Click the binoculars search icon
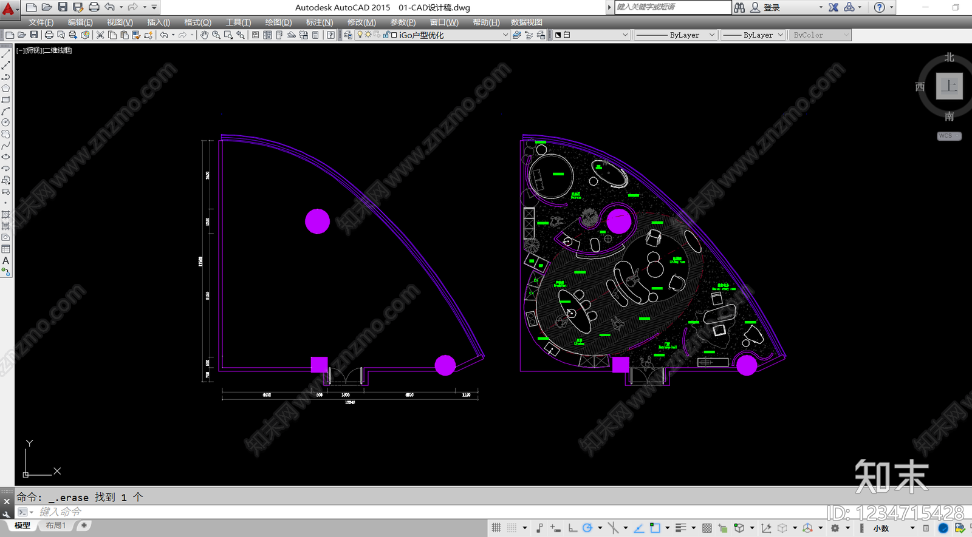Image resolution: width=972 pixels, height=537 pixels. (x=739, y=7)
